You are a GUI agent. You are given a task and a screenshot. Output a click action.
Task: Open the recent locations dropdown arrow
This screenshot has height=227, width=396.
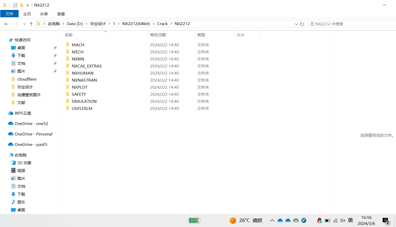tap(24, 24)
